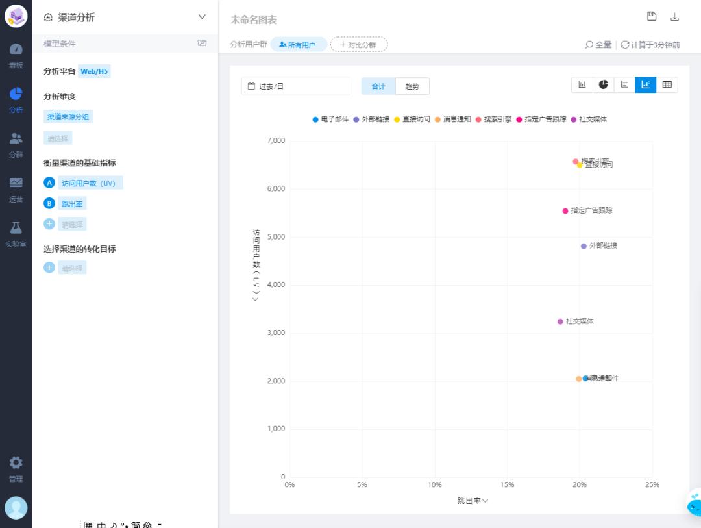
Task: Open the 过去7日 date range field
Action: coord(295,86)
